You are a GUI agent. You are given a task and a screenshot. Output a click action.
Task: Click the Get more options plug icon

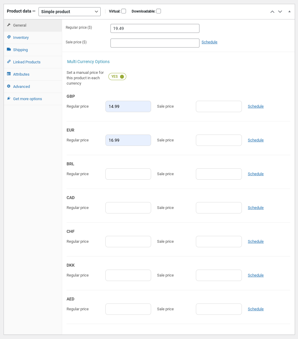point(9,98)
